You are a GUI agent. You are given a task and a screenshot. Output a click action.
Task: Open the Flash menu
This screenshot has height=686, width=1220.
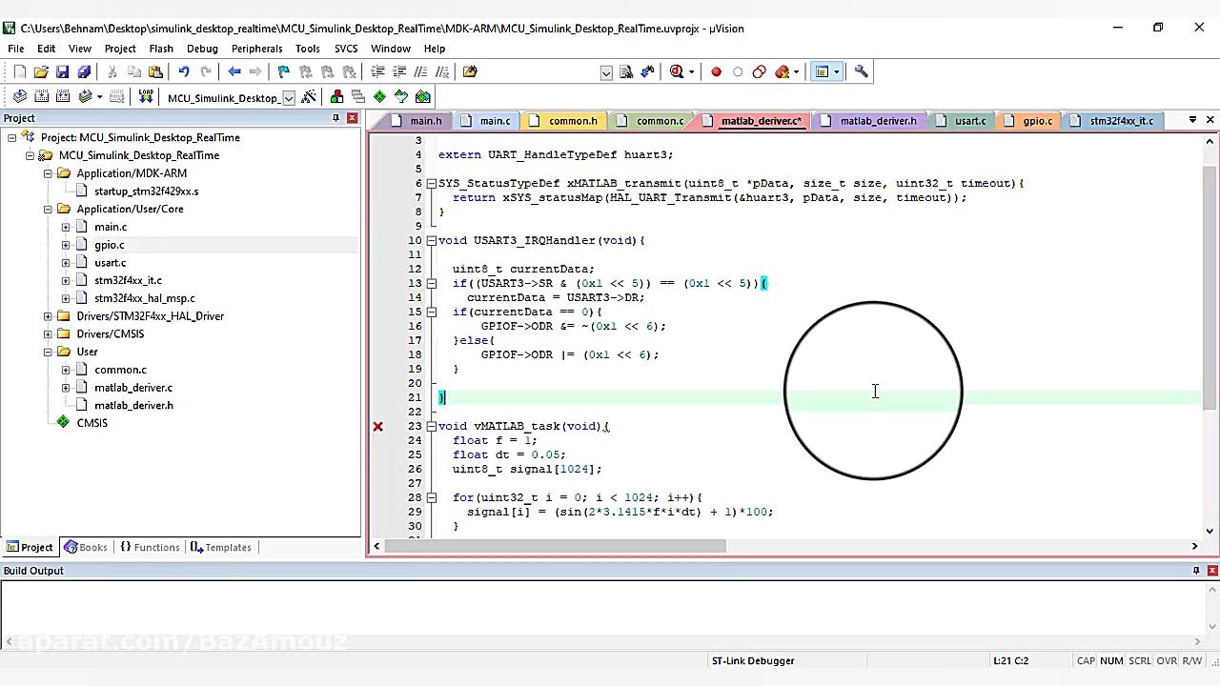(161, 49)
